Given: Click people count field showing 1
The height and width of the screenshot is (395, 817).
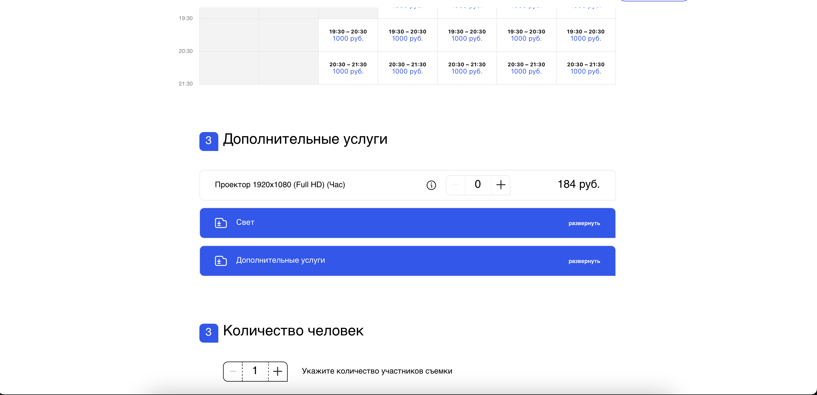Looking at the screenshot, I should pyautogui.click(x=255, y=371).
